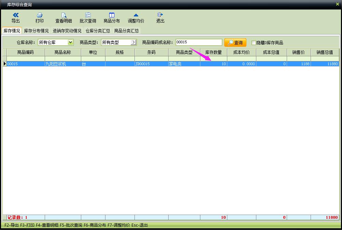Expand the 商品类型 selector arrow
The width and height of the screenshot is (342, 230).
point(133,42)
